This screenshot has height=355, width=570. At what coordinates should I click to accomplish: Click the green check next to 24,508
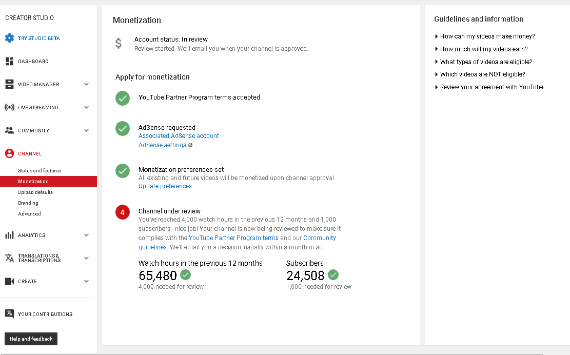point(333,274)
